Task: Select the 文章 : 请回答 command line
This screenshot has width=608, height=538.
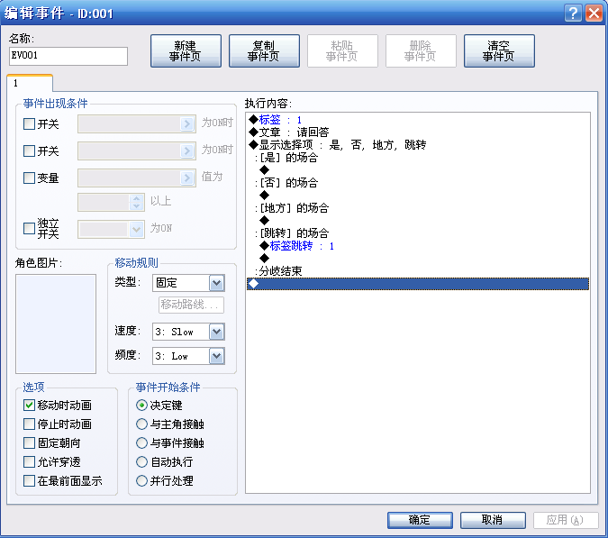Action: click(x=418, y=132)
